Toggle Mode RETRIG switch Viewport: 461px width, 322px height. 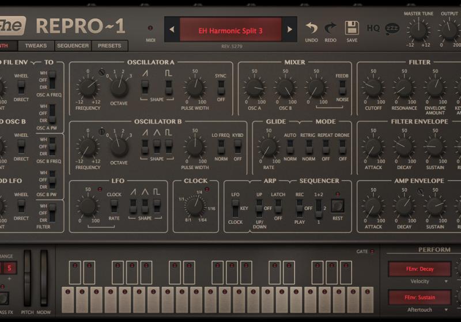click(309, 147)
